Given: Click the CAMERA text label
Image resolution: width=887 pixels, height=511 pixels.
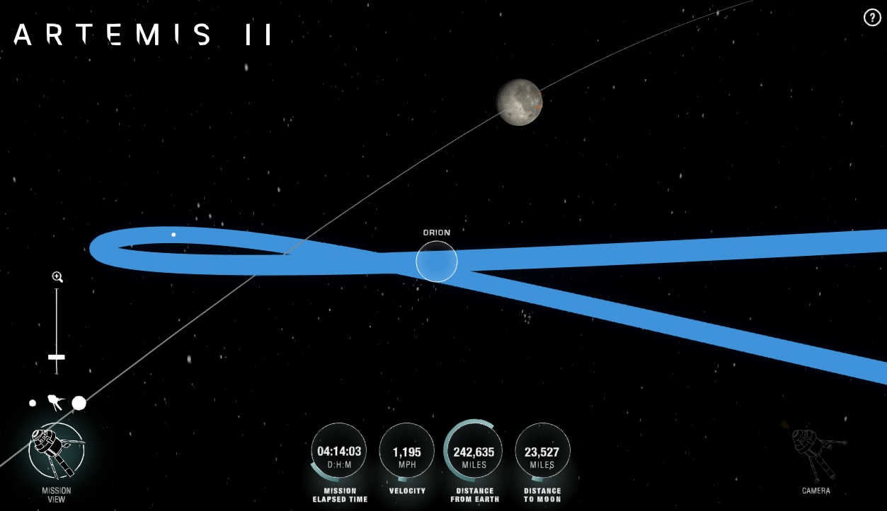Looking at the screenshot, I should point(816,491).
